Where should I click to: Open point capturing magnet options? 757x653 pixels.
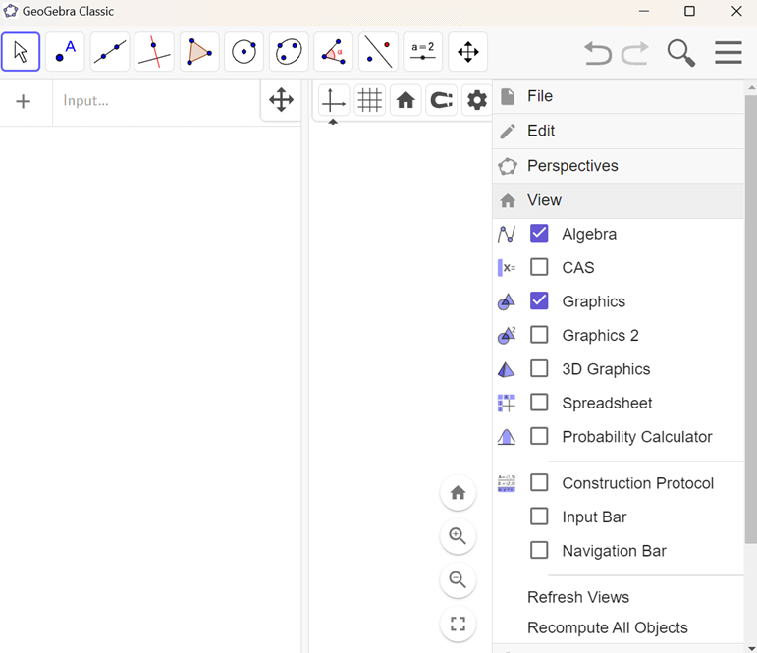pyautogui.click(x=441, y=100)
